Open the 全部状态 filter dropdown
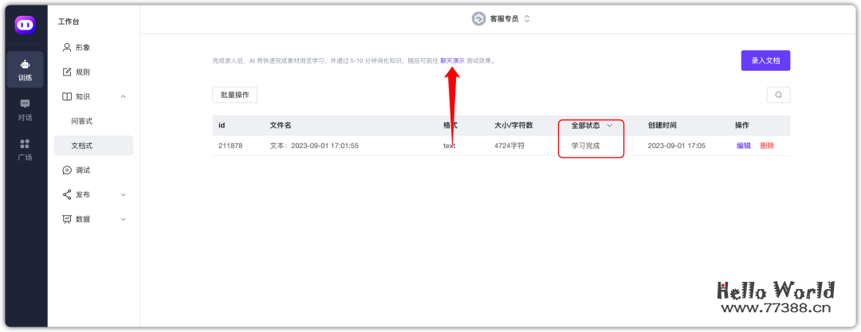 tap(592, 125)
